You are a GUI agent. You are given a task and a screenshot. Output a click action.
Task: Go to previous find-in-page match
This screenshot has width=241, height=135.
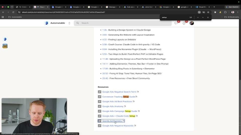pyautogui.click(x=198, y=17)
